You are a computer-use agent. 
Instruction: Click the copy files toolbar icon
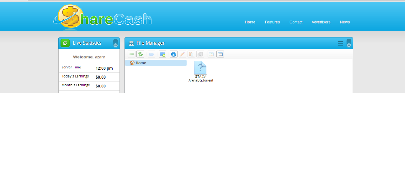[200, 54]
